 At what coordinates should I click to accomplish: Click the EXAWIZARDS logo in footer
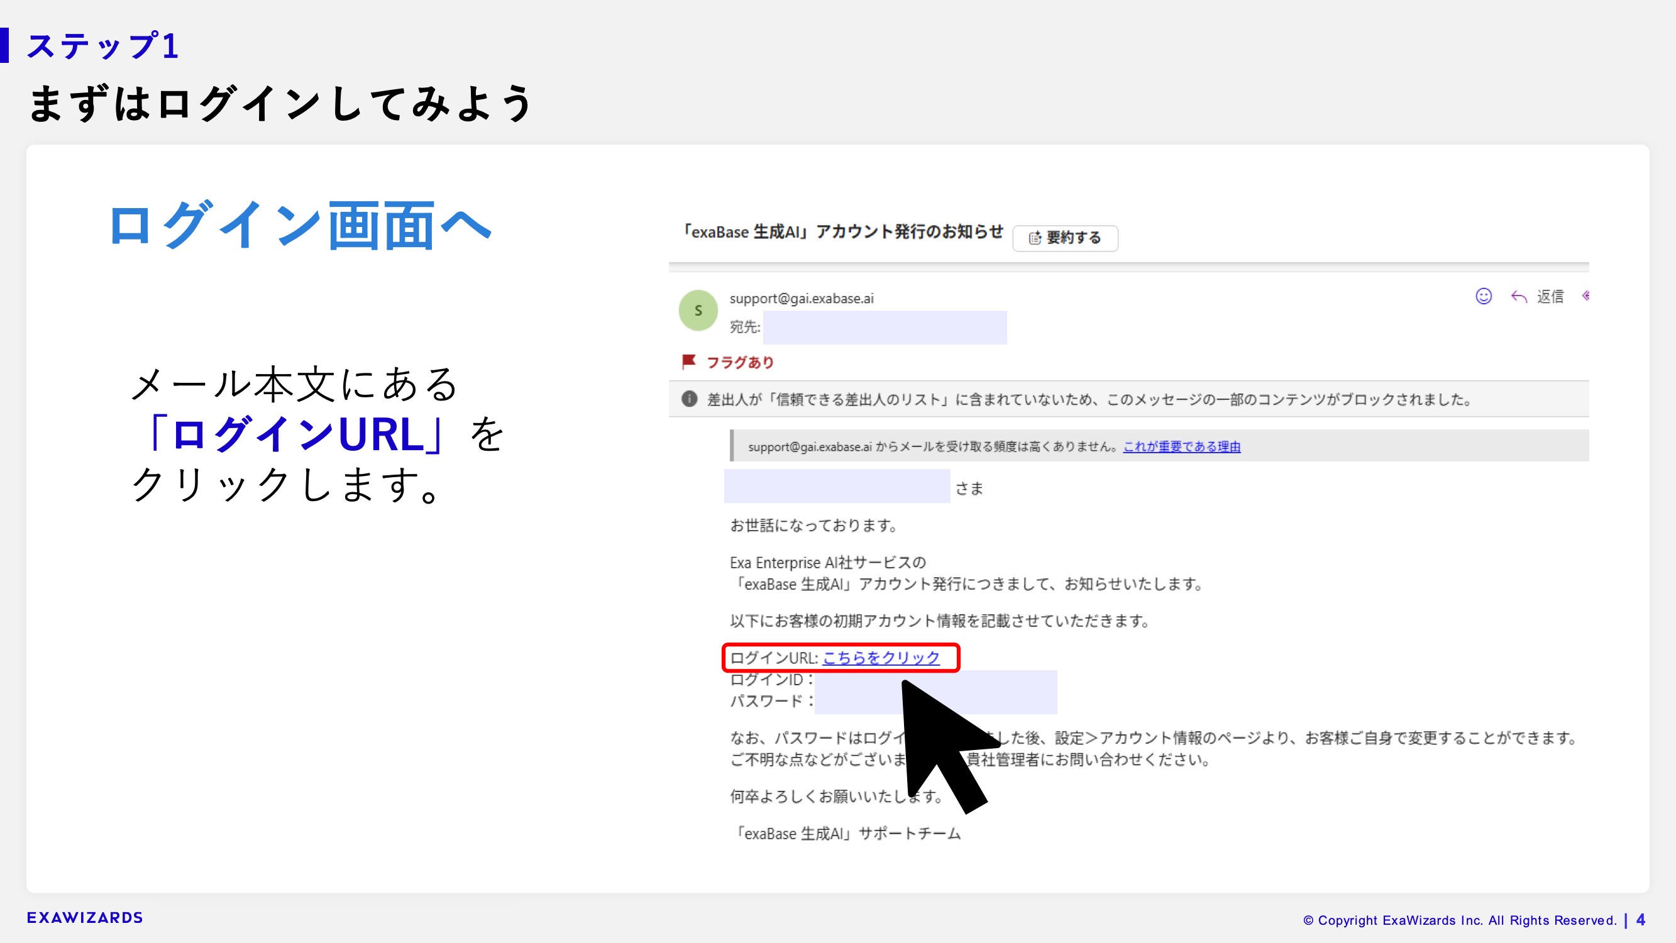85,918
